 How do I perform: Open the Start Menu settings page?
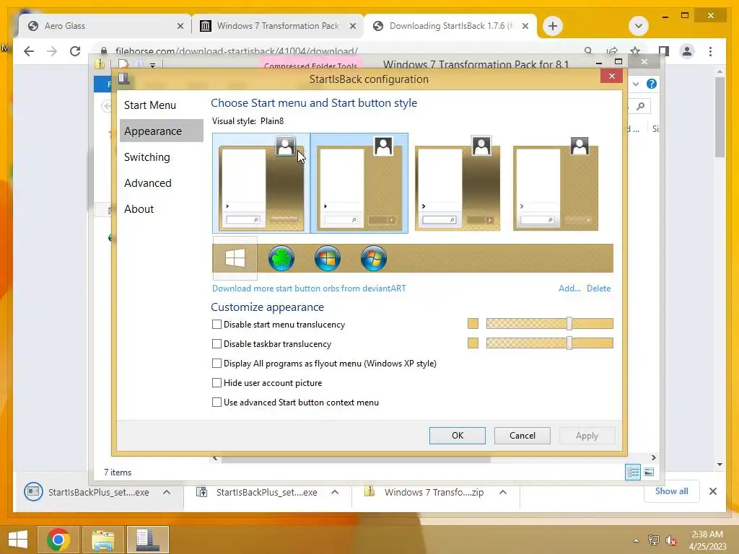pyautogui.click(x=150, y=105)
